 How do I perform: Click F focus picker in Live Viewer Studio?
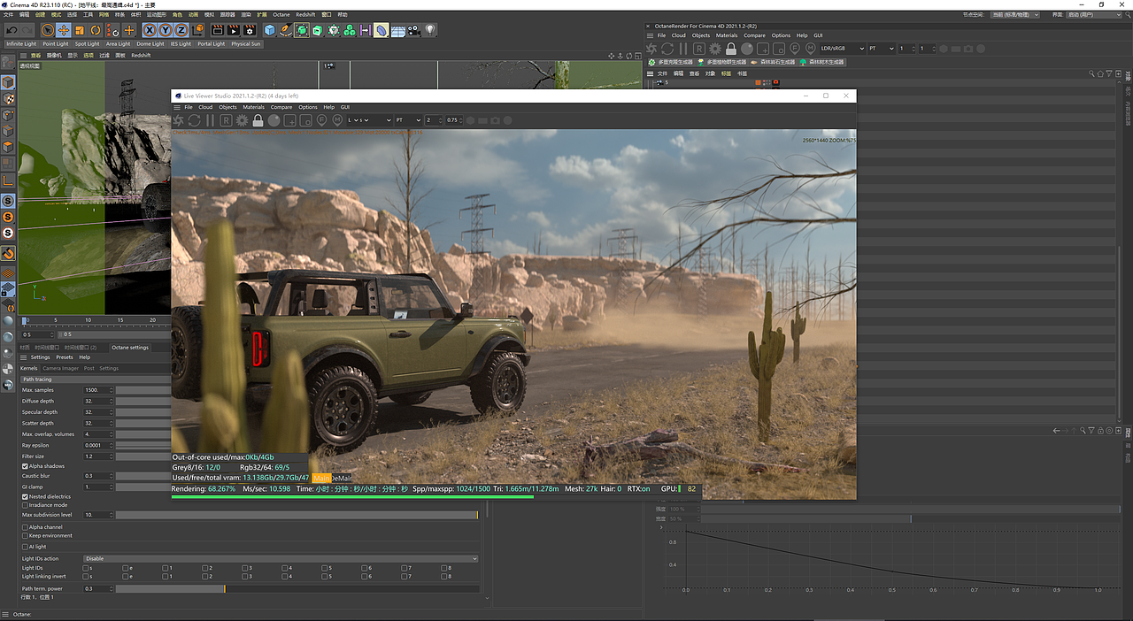pos(321,119)
